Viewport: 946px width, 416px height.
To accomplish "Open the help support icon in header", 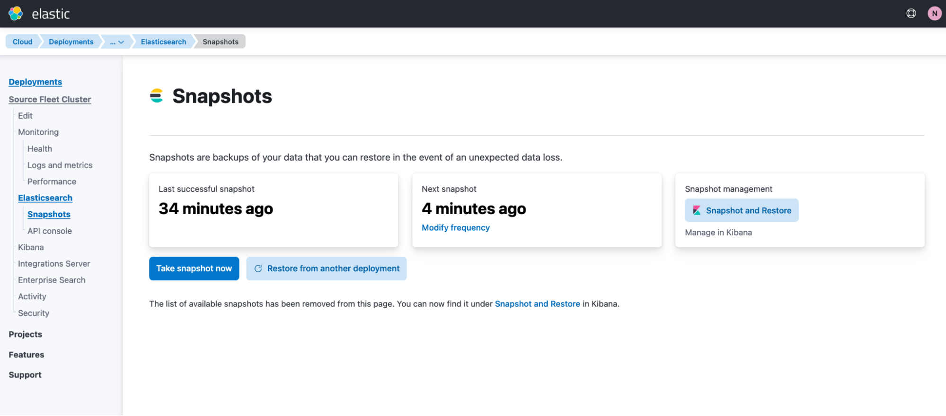I will tap(911, 14).
